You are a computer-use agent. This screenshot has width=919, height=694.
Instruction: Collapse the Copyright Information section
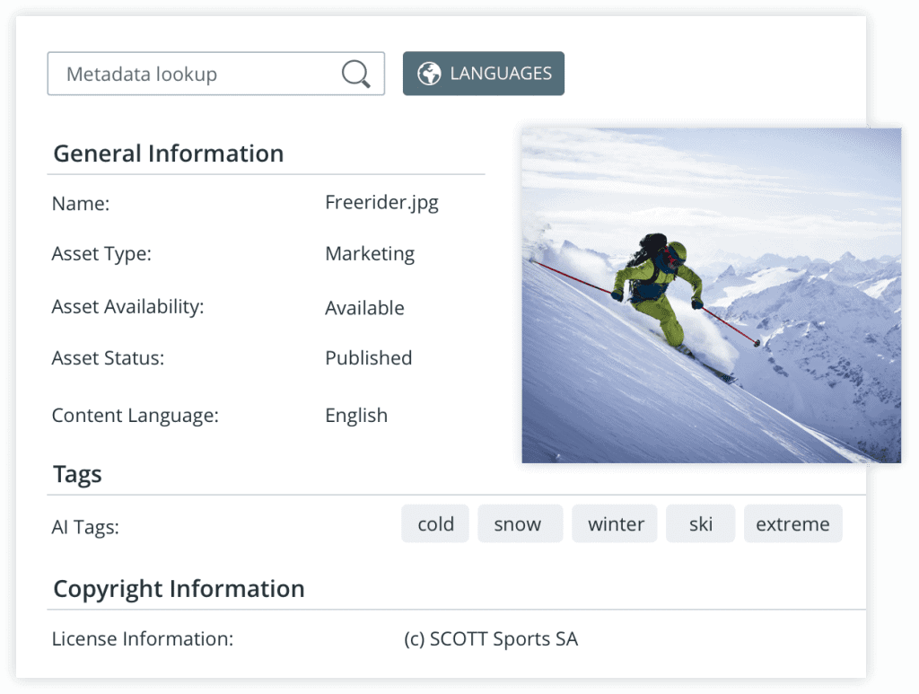click(179, 589)
